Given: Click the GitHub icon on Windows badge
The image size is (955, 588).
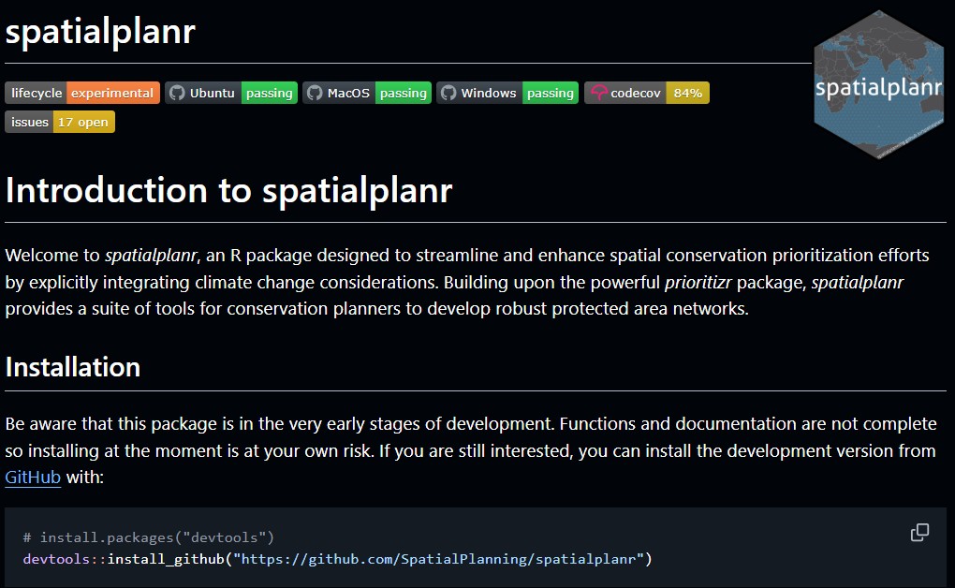Looking at the screenshot, I should click(x=448, y=93).
